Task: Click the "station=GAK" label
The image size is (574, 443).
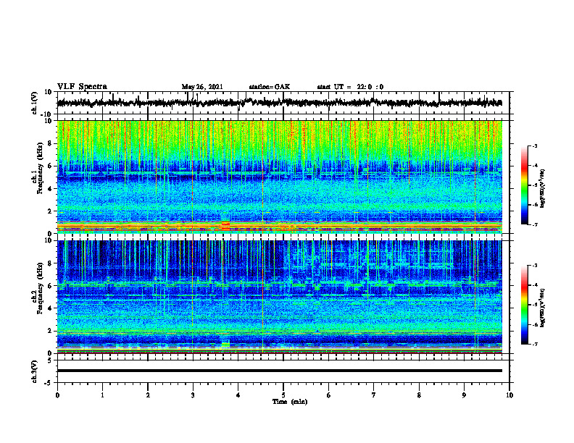Action: 270,87
